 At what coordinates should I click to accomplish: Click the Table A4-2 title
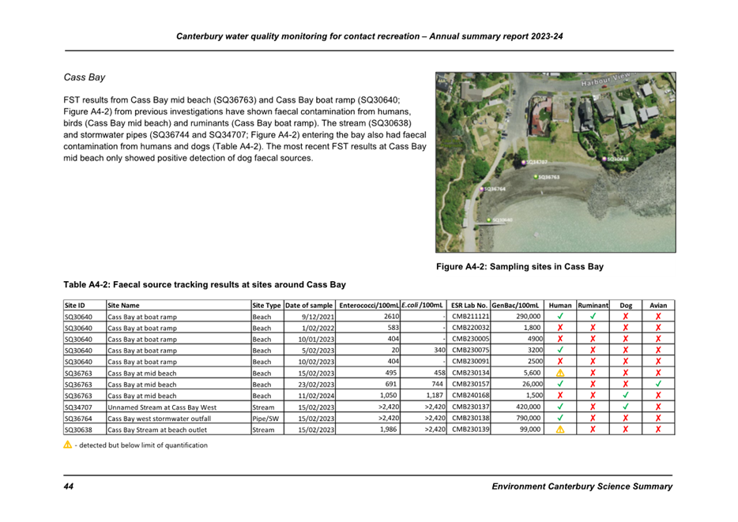coord(205,284)
